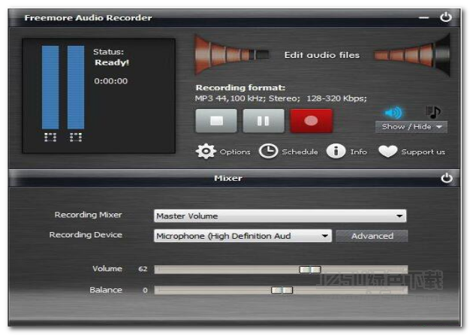Open the Recording Device Microphone dropdown
Image resolution: width=470 pixels, height=335 pixels.
[x=243, y=236]
